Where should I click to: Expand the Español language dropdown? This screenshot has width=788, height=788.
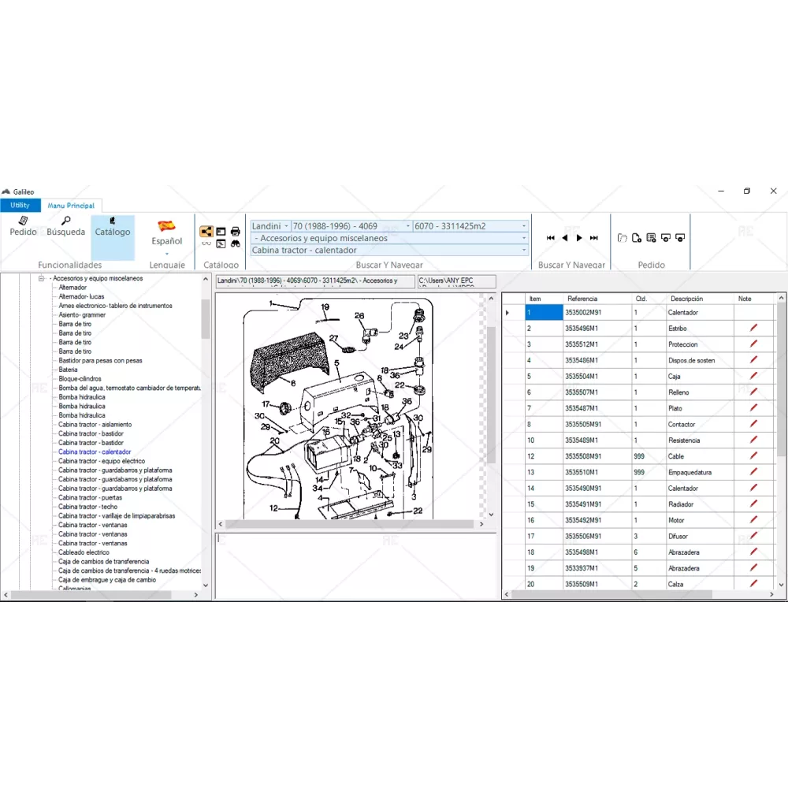point(167,254)
